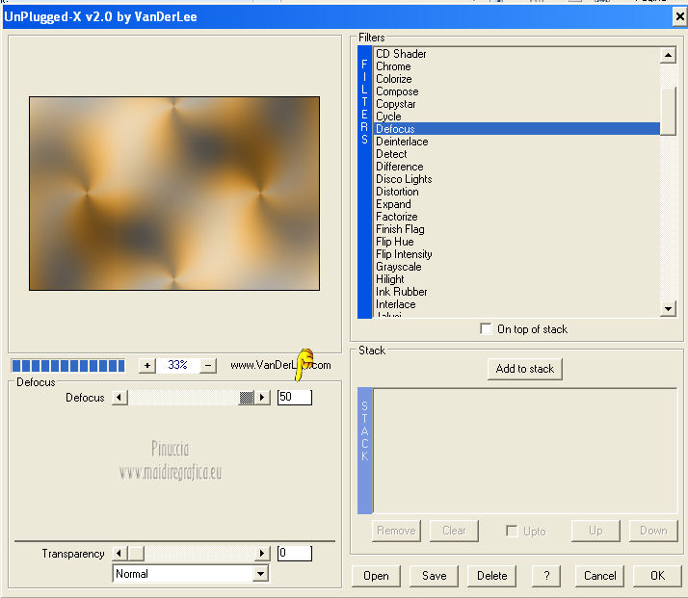This screenshot has width=688, height=598.
Task: Select the Cycle filter
Action: [516, 117]
